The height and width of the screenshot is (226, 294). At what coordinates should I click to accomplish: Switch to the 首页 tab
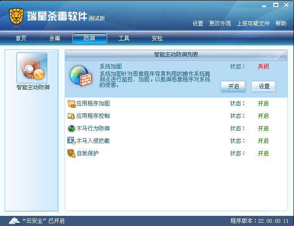(x=21, y=38)
